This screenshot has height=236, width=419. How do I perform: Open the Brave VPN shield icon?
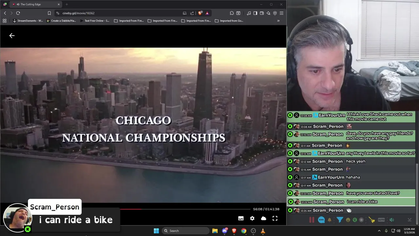[275, 13]
